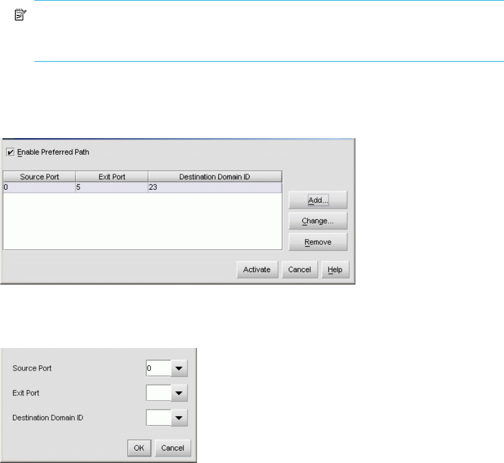Cancel the add path dialog

tap(173, 448)
